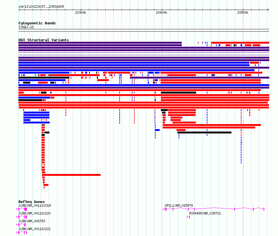Open the DGV Structural Variants track title

click(x=44, y=40)
